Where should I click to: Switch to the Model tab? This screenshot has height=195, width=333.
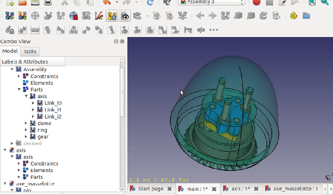click(x=10, y=51)
